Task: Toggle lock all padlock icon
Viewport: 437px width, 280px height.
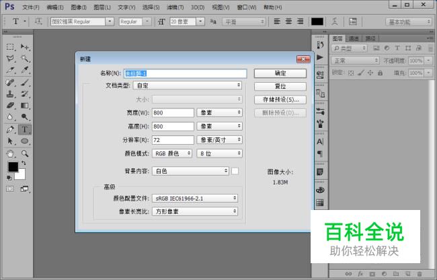Action: click(380, 73)
